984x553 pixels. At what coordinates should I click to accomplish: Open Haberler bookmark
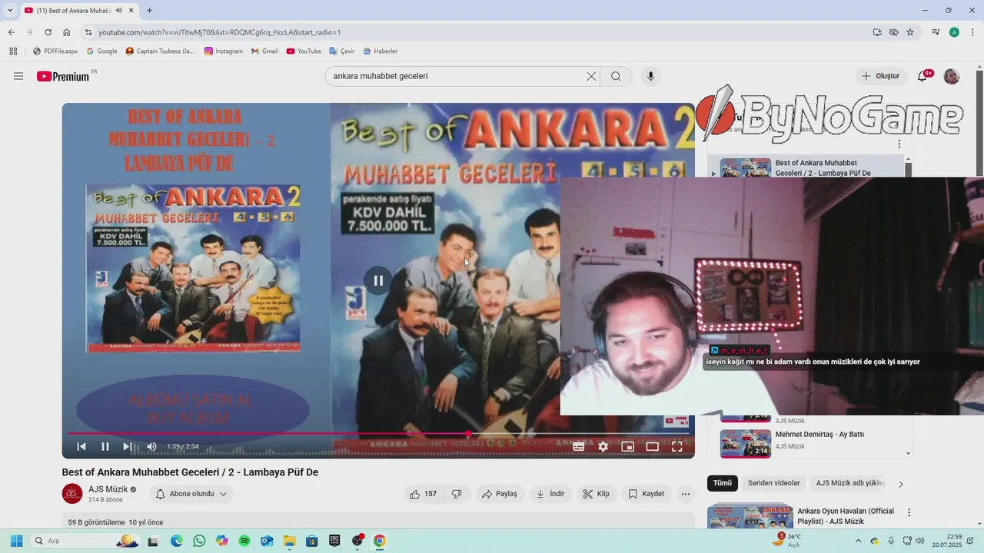coord(381,51)
